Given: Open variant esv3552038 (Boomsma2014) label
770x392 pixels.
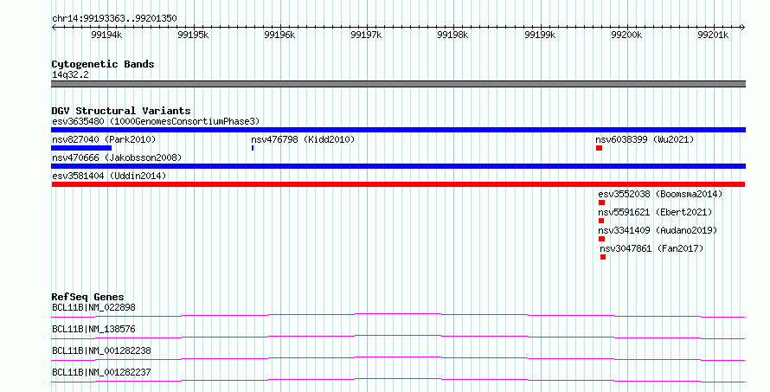Looking at the screenshot, I should pyautogui.click(x=660, y=194).
